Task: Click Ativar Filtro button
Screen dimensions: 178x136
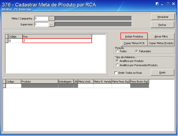Action: tap(161, 36)
